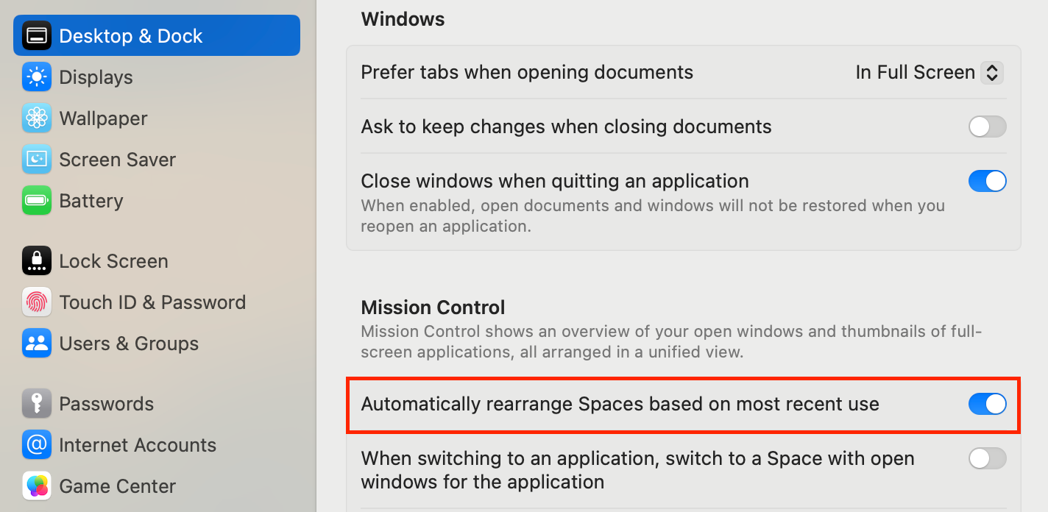Turn off Automatically rearrange Spaces toggle

[987, 404]
